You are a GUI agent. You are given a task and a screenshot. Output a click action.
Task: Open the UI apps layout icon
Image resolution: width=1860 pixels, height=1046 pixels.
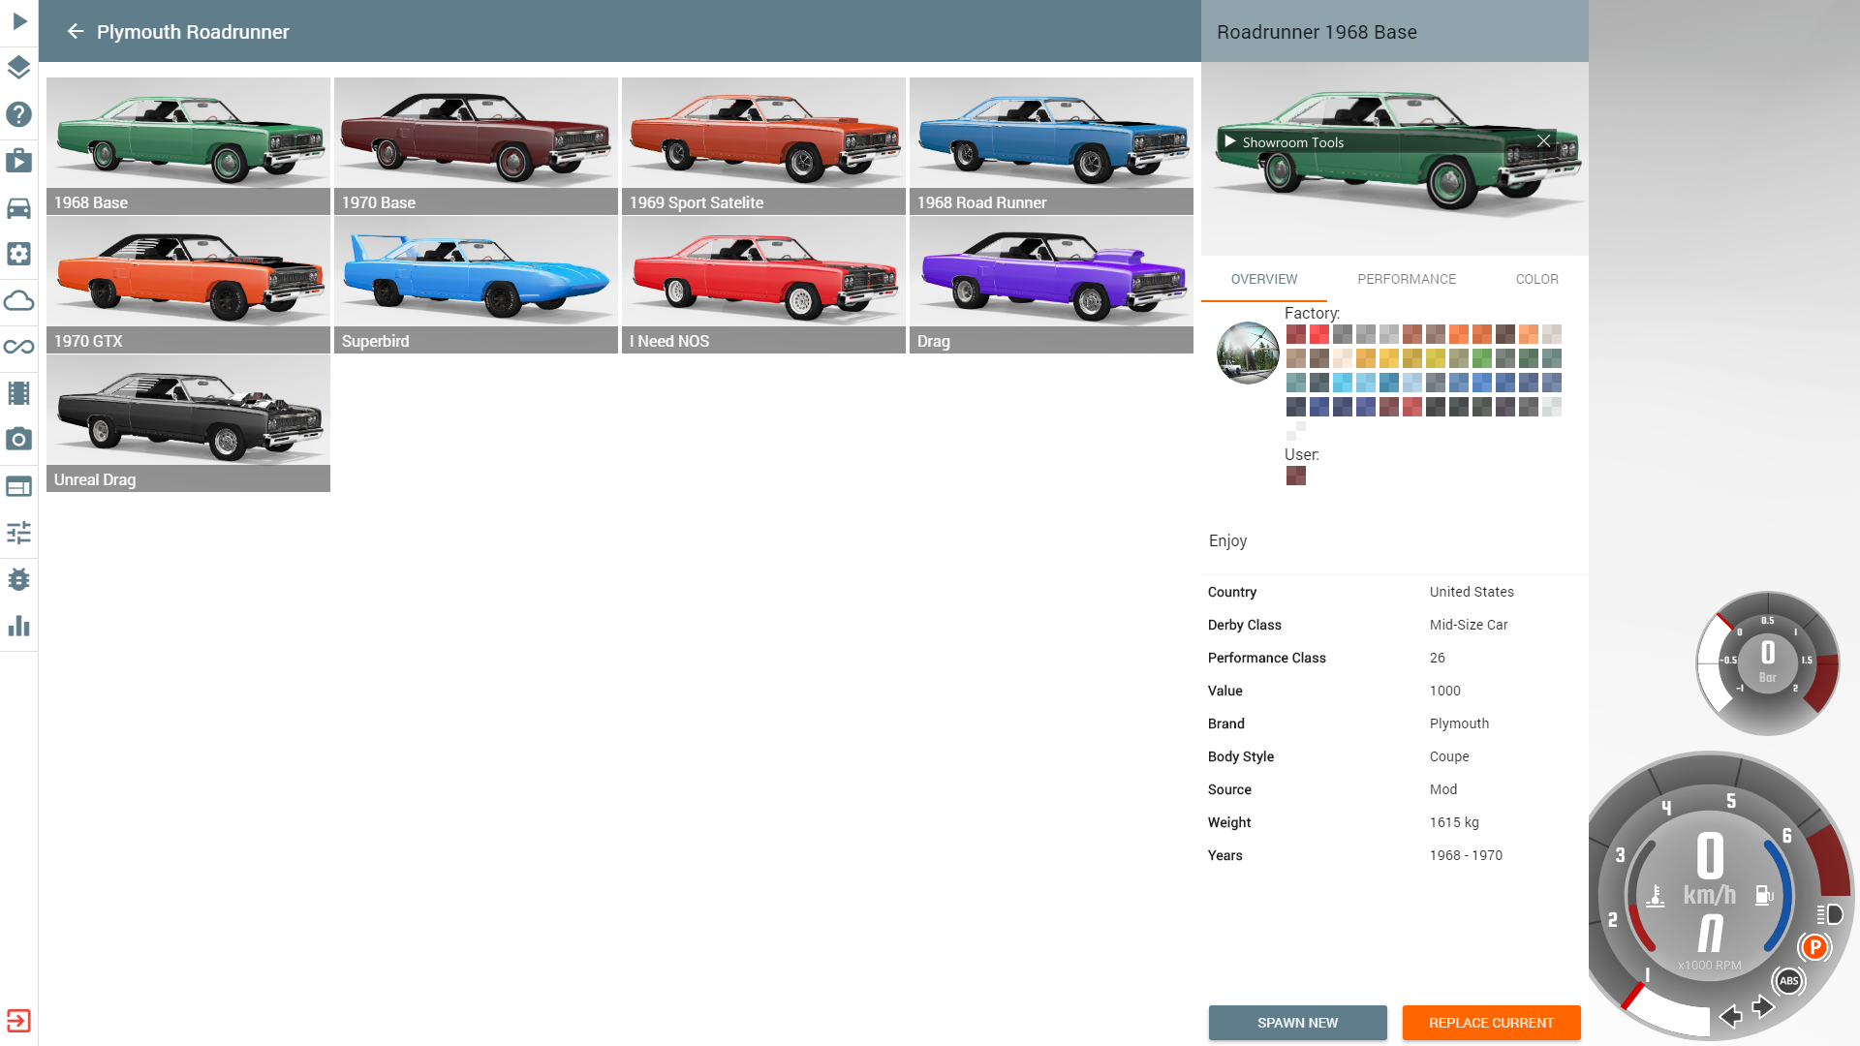[x=18, y=486]
